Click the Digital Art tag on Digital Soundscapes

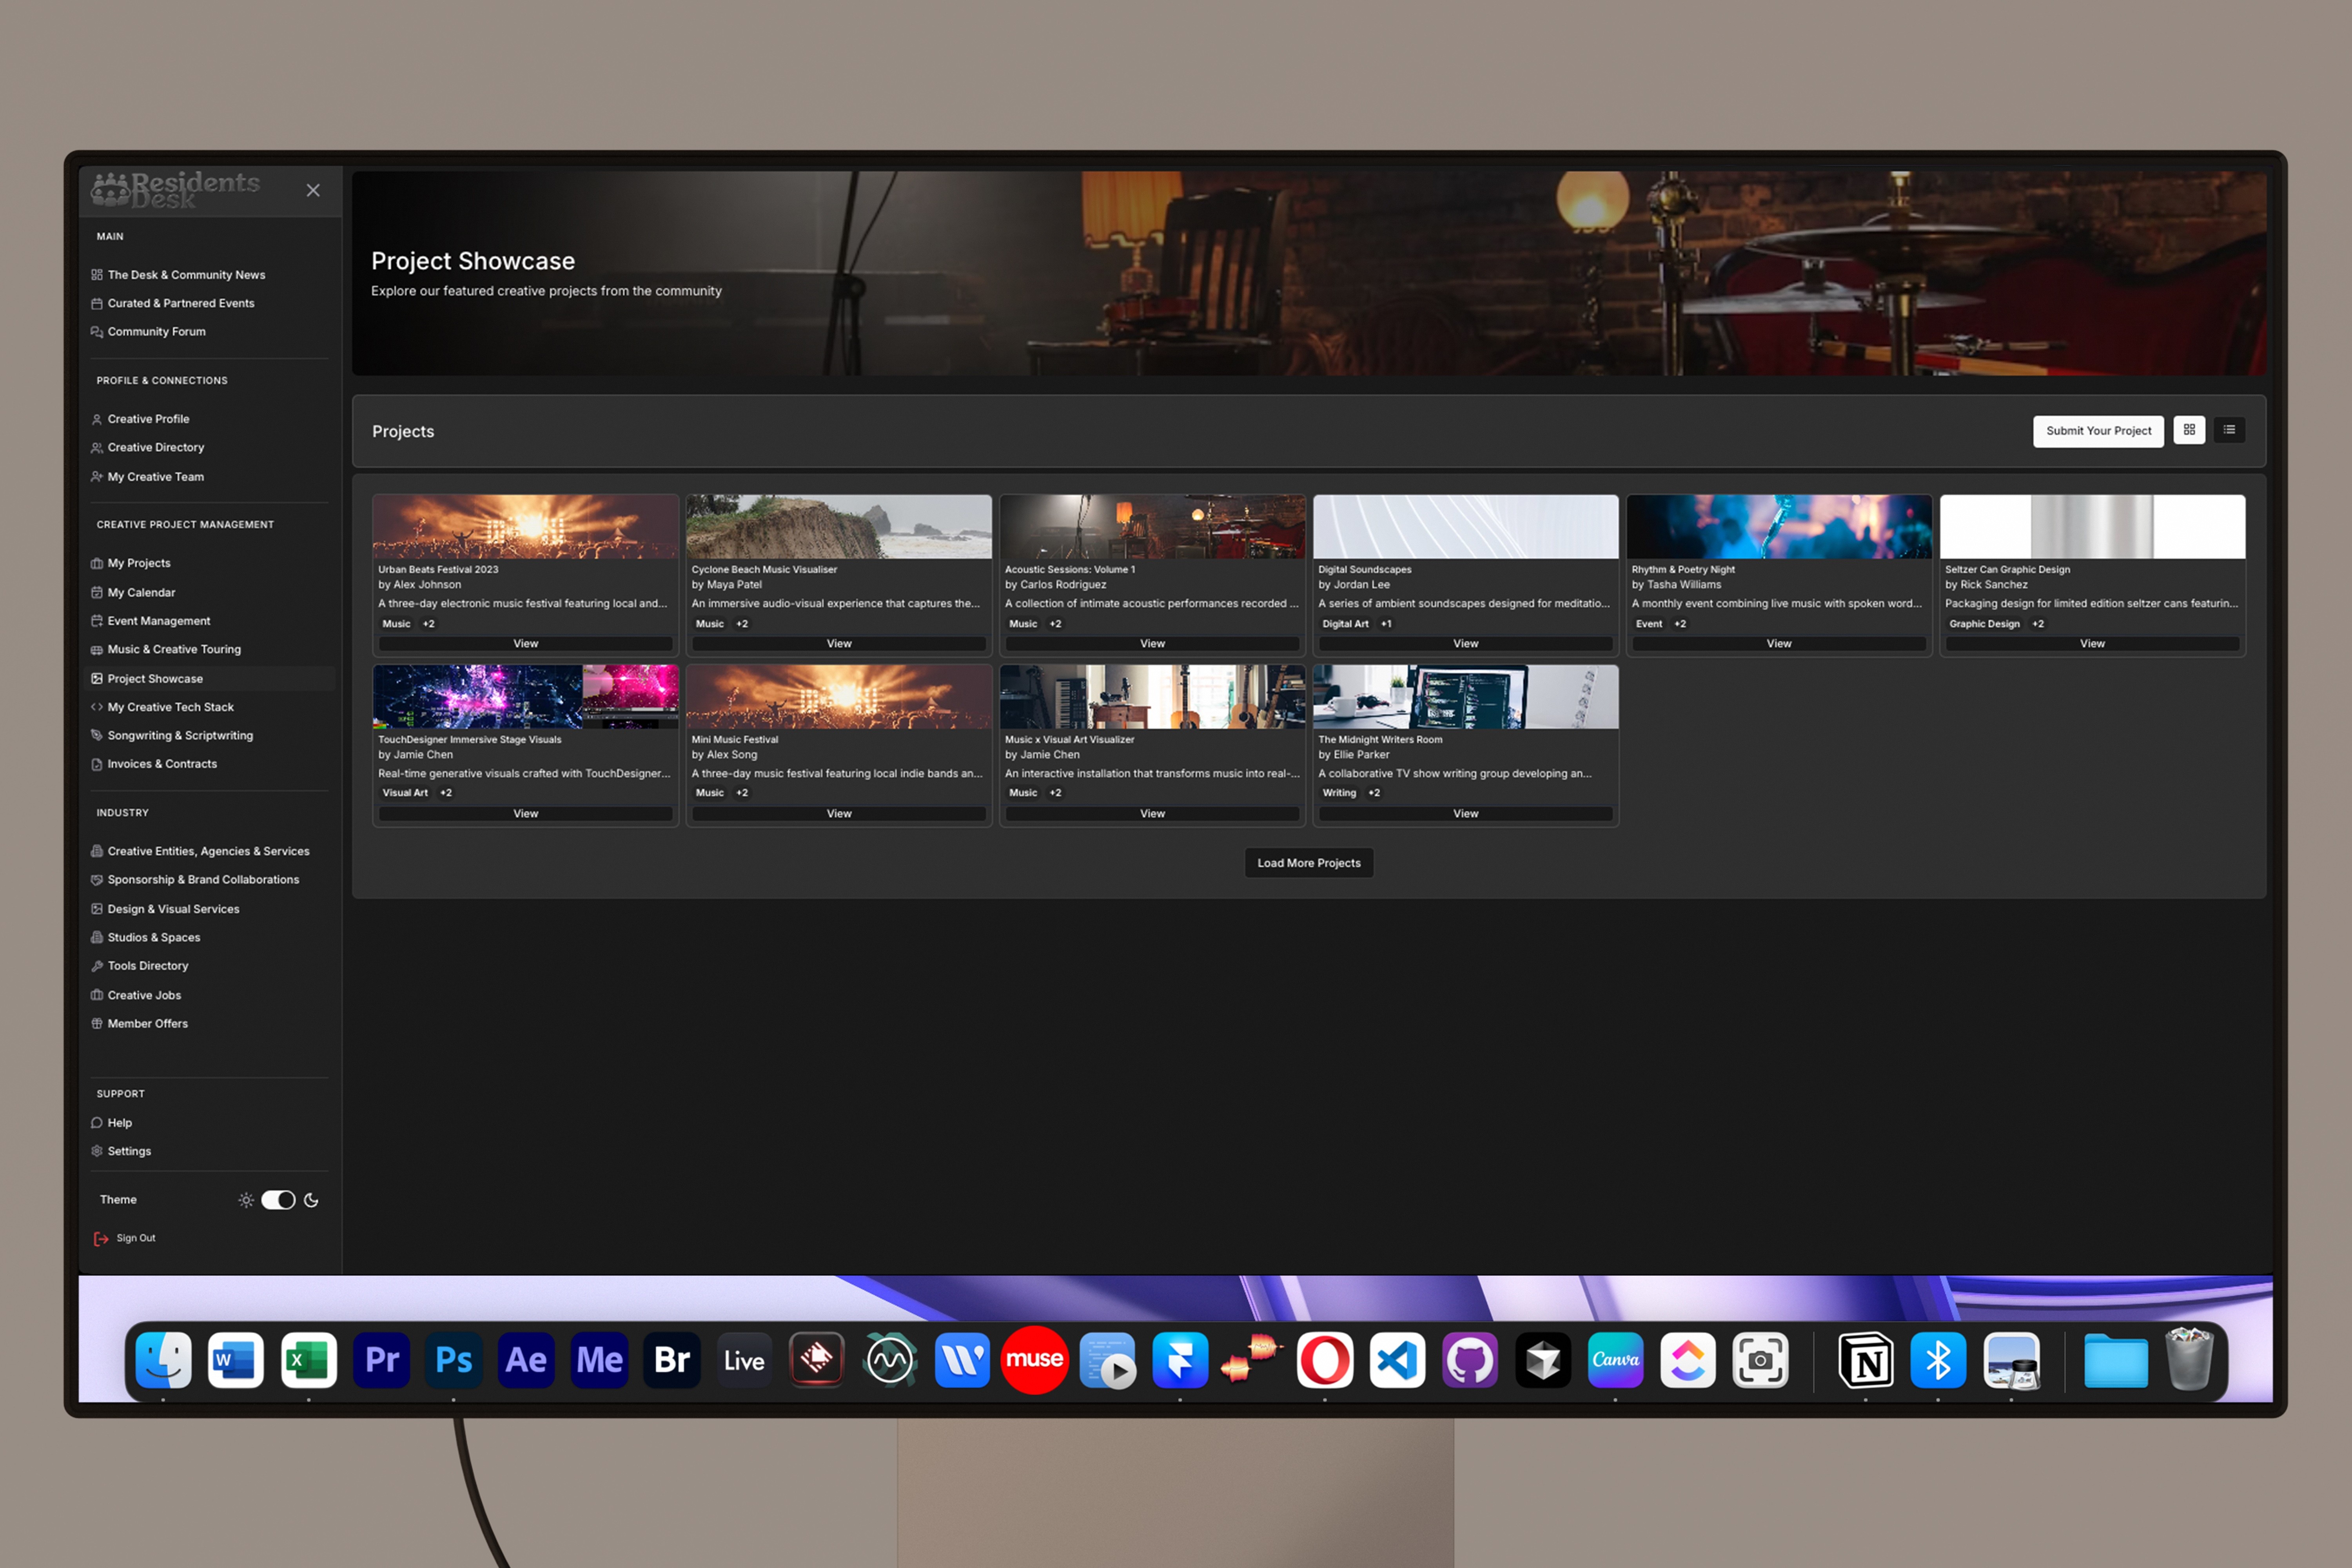pos(1345,624)
